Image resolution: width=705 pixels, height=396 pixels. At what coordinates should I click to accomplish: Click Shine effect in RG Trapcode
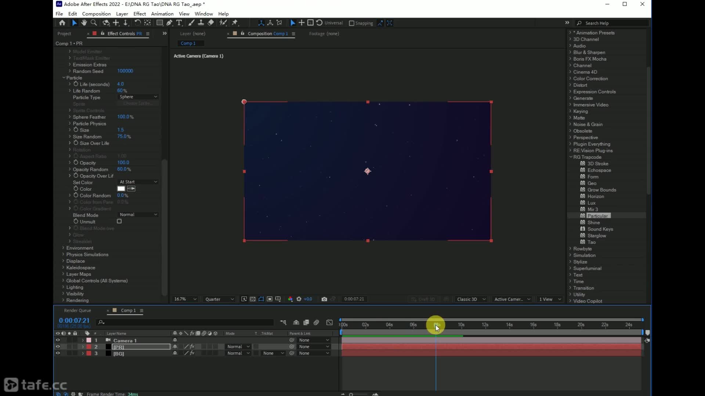[x=593, y=223]
